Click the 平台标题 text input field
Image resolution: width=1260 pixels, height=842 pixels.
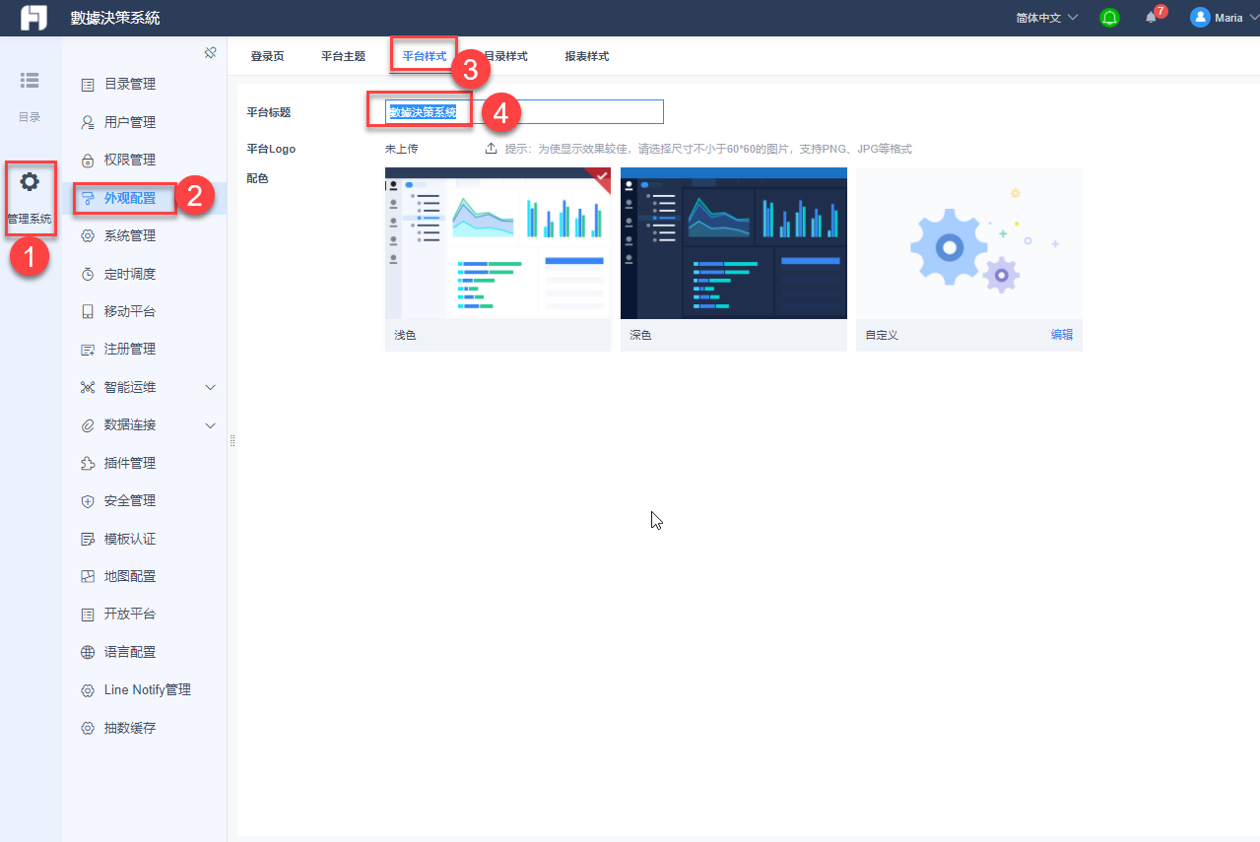click(524, 112)
